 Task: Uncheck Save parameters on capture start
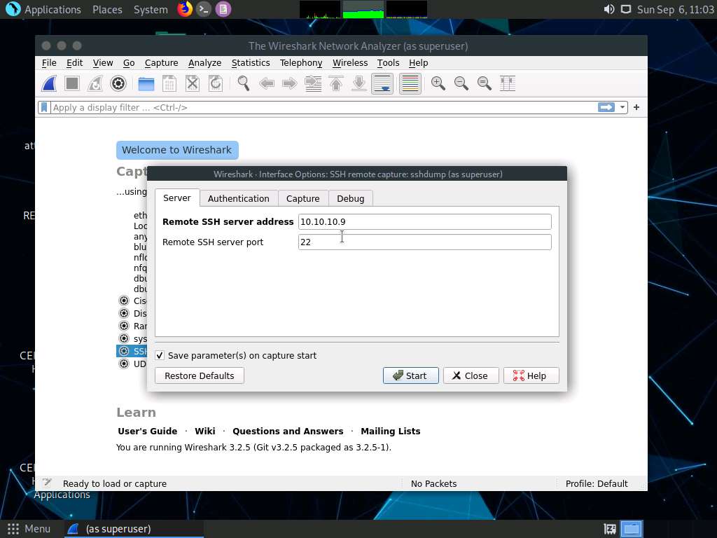(160, 355)
